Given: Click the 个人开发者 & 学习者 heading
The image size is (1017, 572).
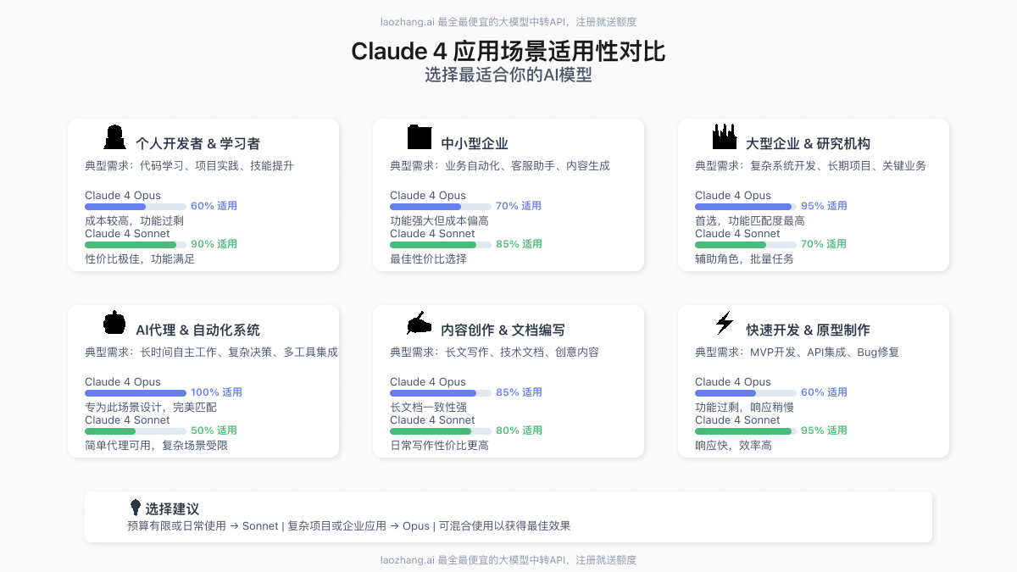Looking at the screenshot, I should pyautogui.click(x=197, y=144).
